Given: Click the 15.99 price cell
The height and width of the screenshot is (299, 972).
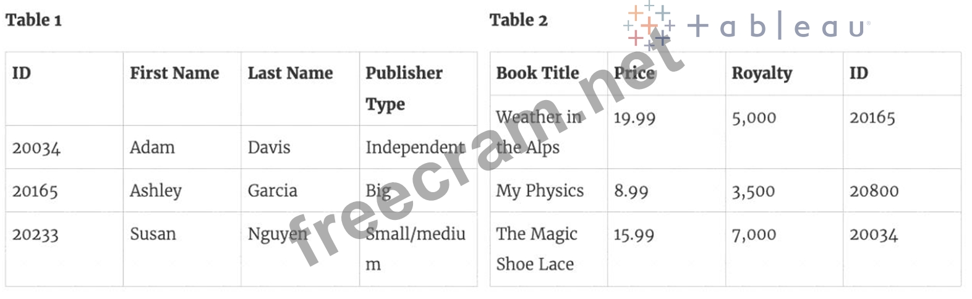Looking at the screenshot, I should (x=634, y=235).
